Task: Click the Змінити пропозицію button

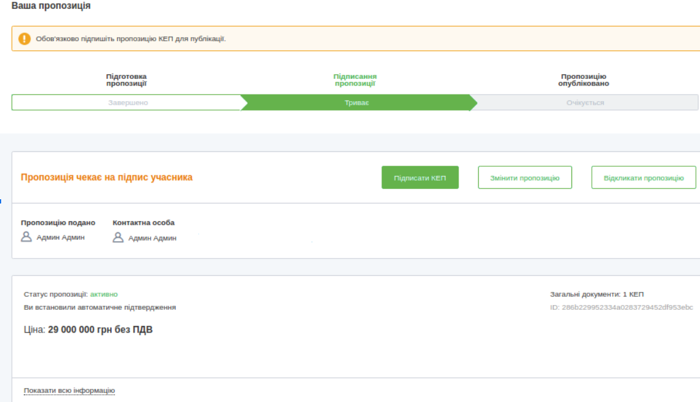Action: [x=525, y=178]
